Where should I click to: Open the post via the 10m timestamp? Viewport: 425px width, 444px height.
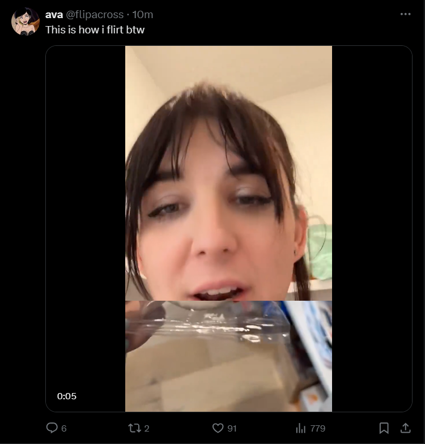pos(143,15)
